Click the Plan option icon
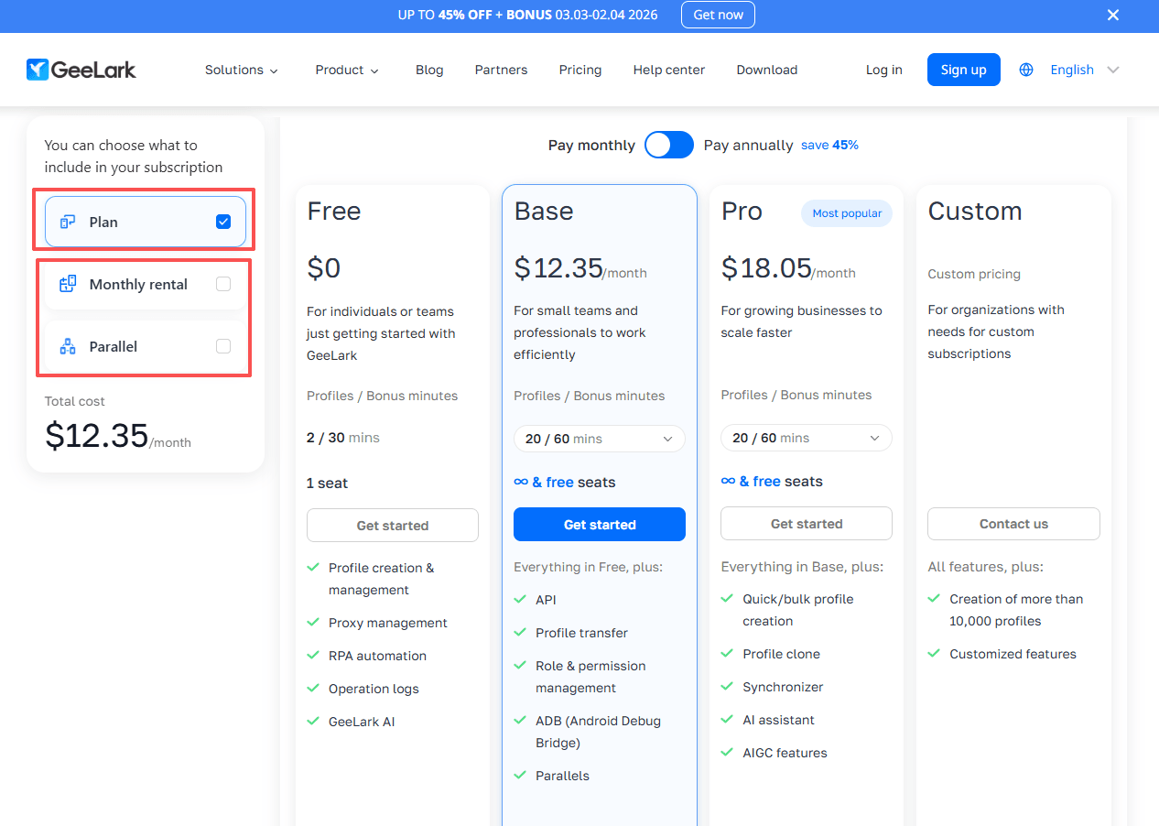The height and width of the screenshot is (826, 1159). (68, 222)
